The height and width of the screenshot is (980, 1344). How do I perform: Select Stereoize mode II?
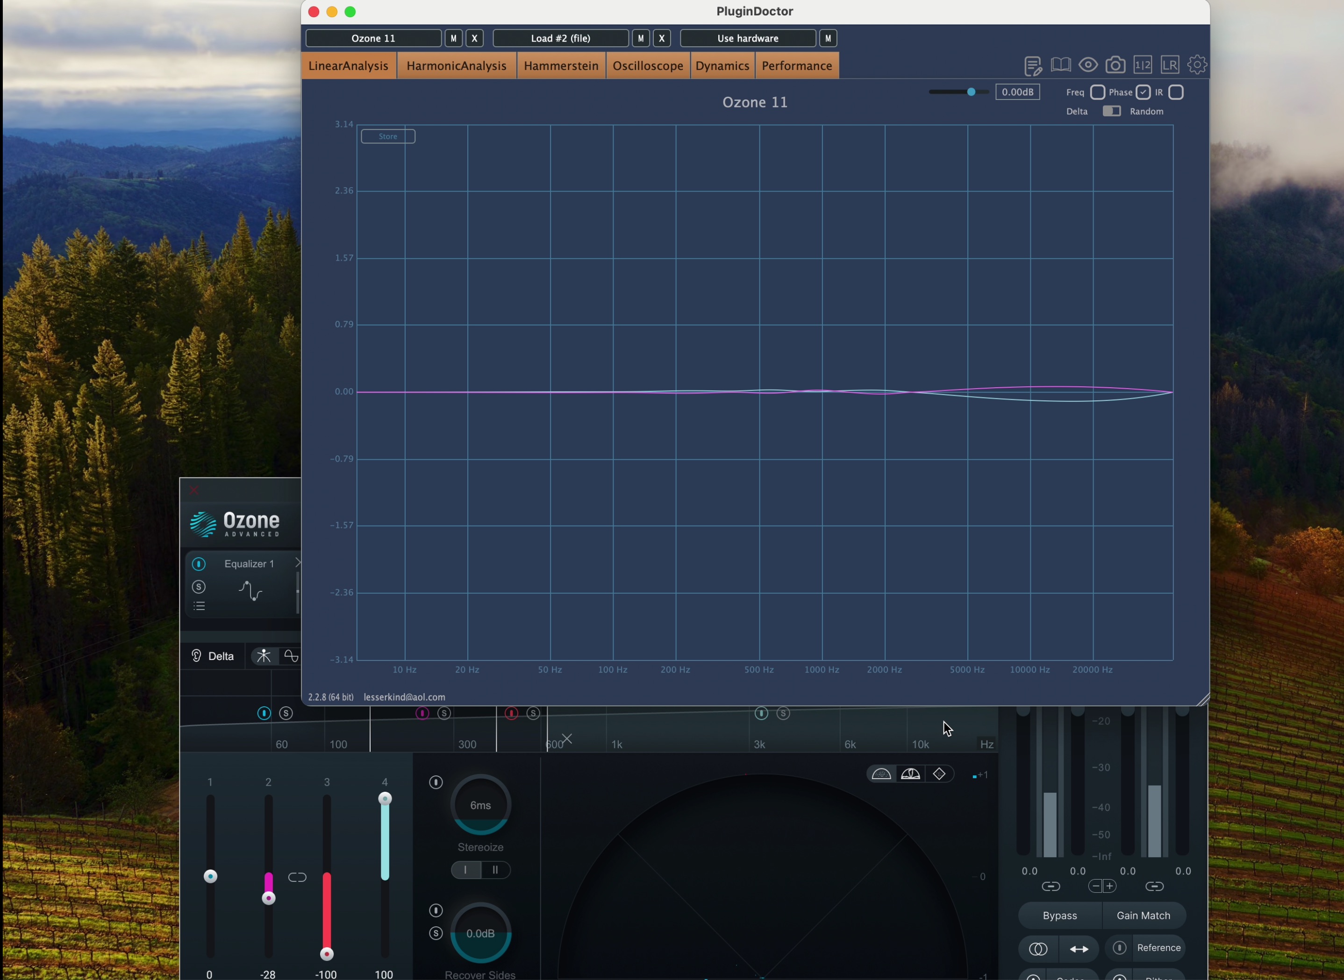pos(495,870)
